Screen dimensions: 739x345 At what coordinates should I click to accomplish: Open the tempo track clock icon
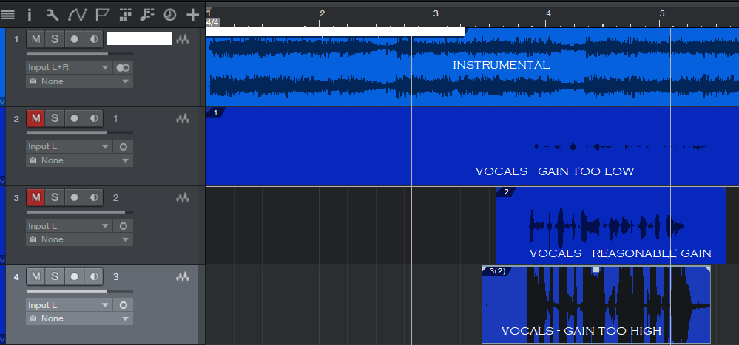169,15
